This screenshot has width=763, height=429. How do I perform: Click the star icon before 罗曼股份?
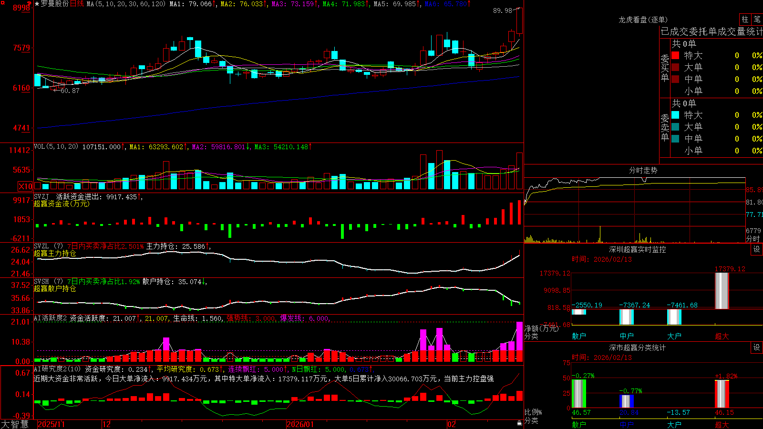tap(37, 4)
